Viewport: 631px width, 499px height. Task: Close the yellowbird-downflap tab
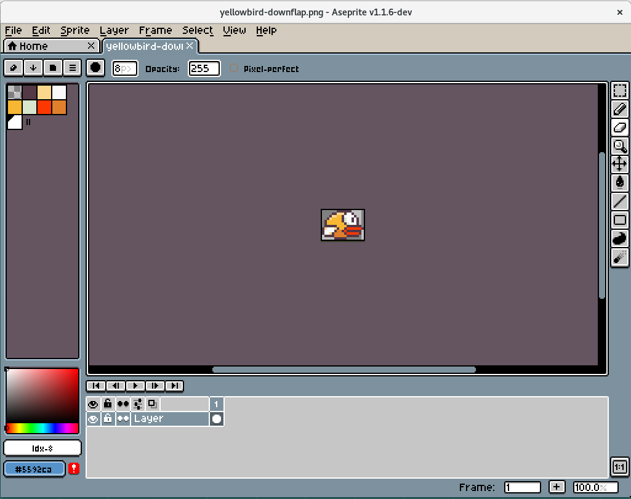190,46
